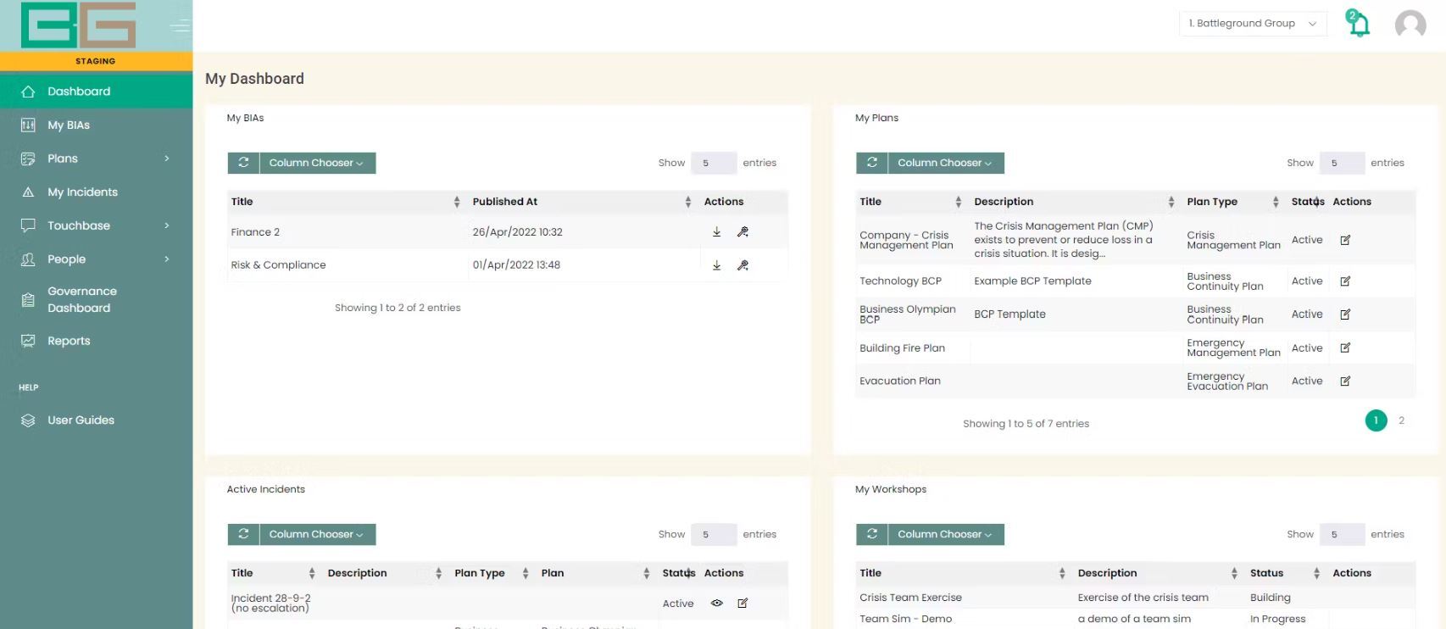Edit the Evacuation Plan entry
Screen dimensions: 1446x629
(1345, 381)
